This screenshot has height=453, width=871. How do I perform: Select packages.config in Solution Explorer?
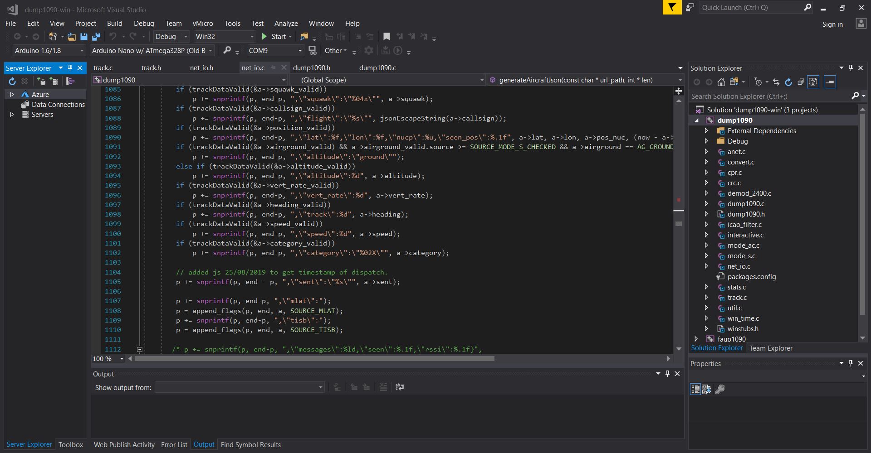click(751, 277)
